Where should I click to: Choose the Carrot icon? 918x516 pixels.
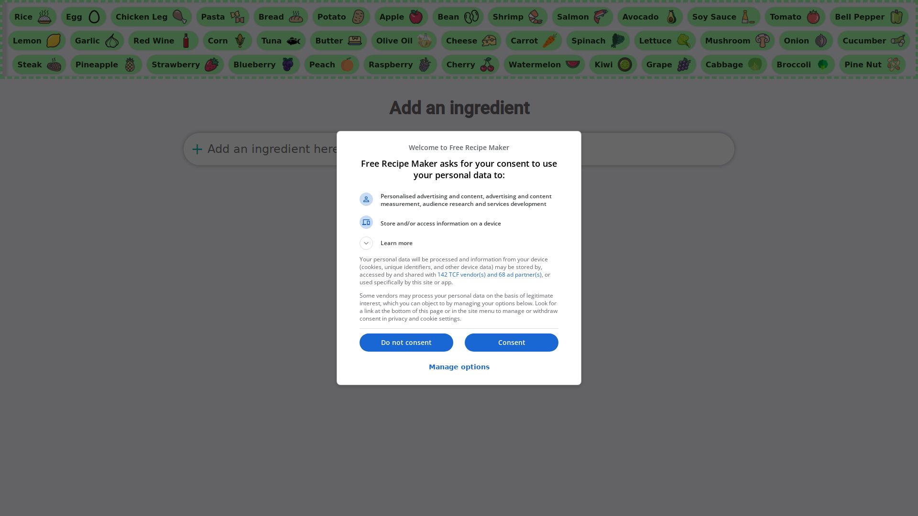click(549, 41)
